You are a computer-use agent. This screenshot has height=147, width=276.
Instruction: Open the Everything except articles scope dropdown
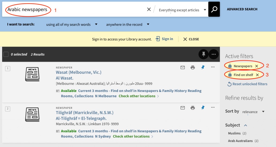182,10
